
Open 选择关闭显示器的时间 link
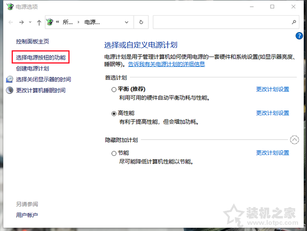[44, 79]
